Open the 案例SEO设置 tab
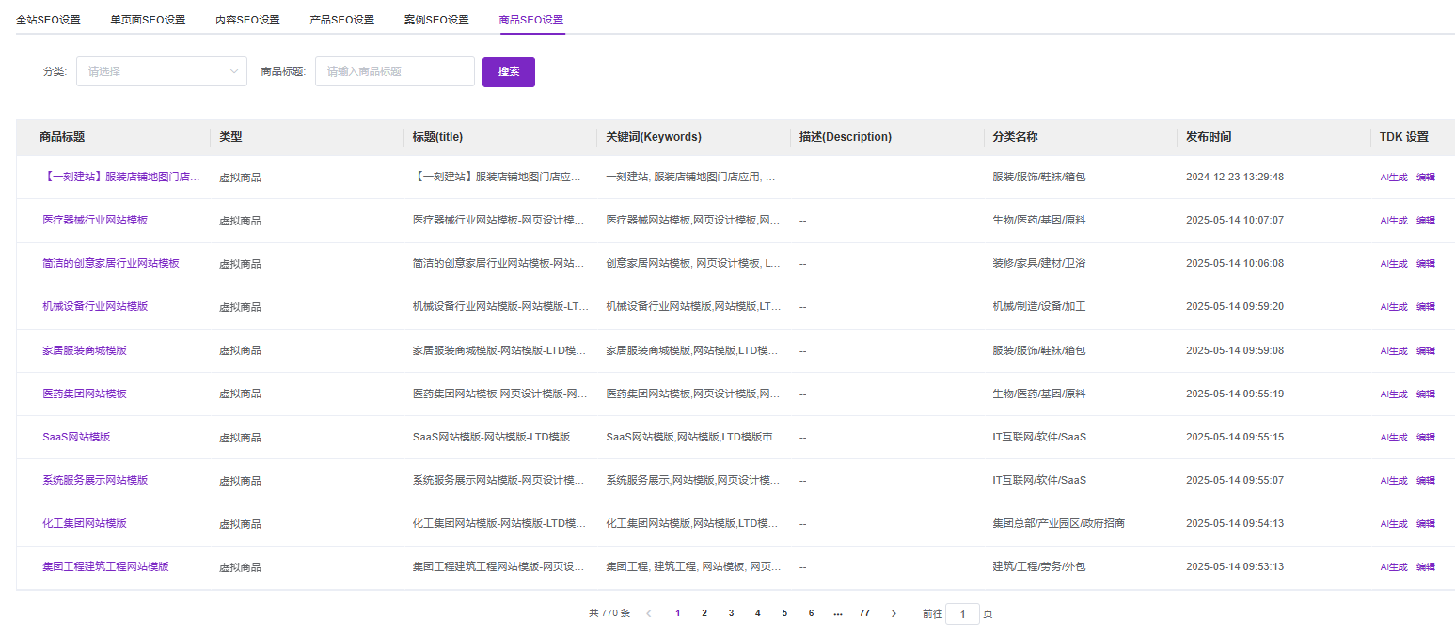Image resolution: width=1455 pixels, height=633 pixels. (x=436, y=20)
